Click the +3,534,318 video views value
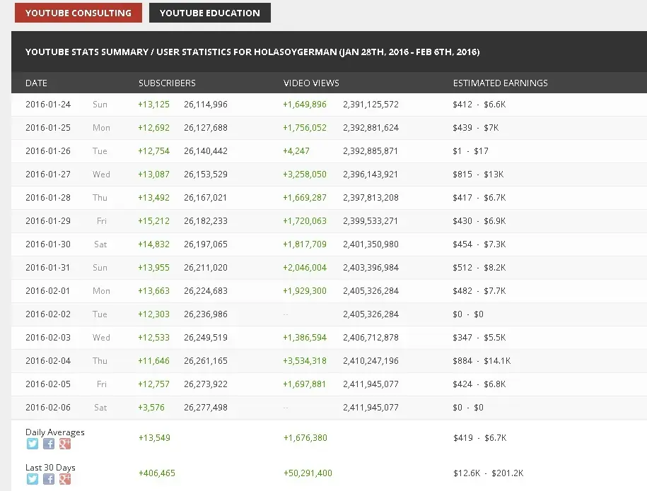The image size is (647, 491). pyautogui.click(x=305, y=361)
